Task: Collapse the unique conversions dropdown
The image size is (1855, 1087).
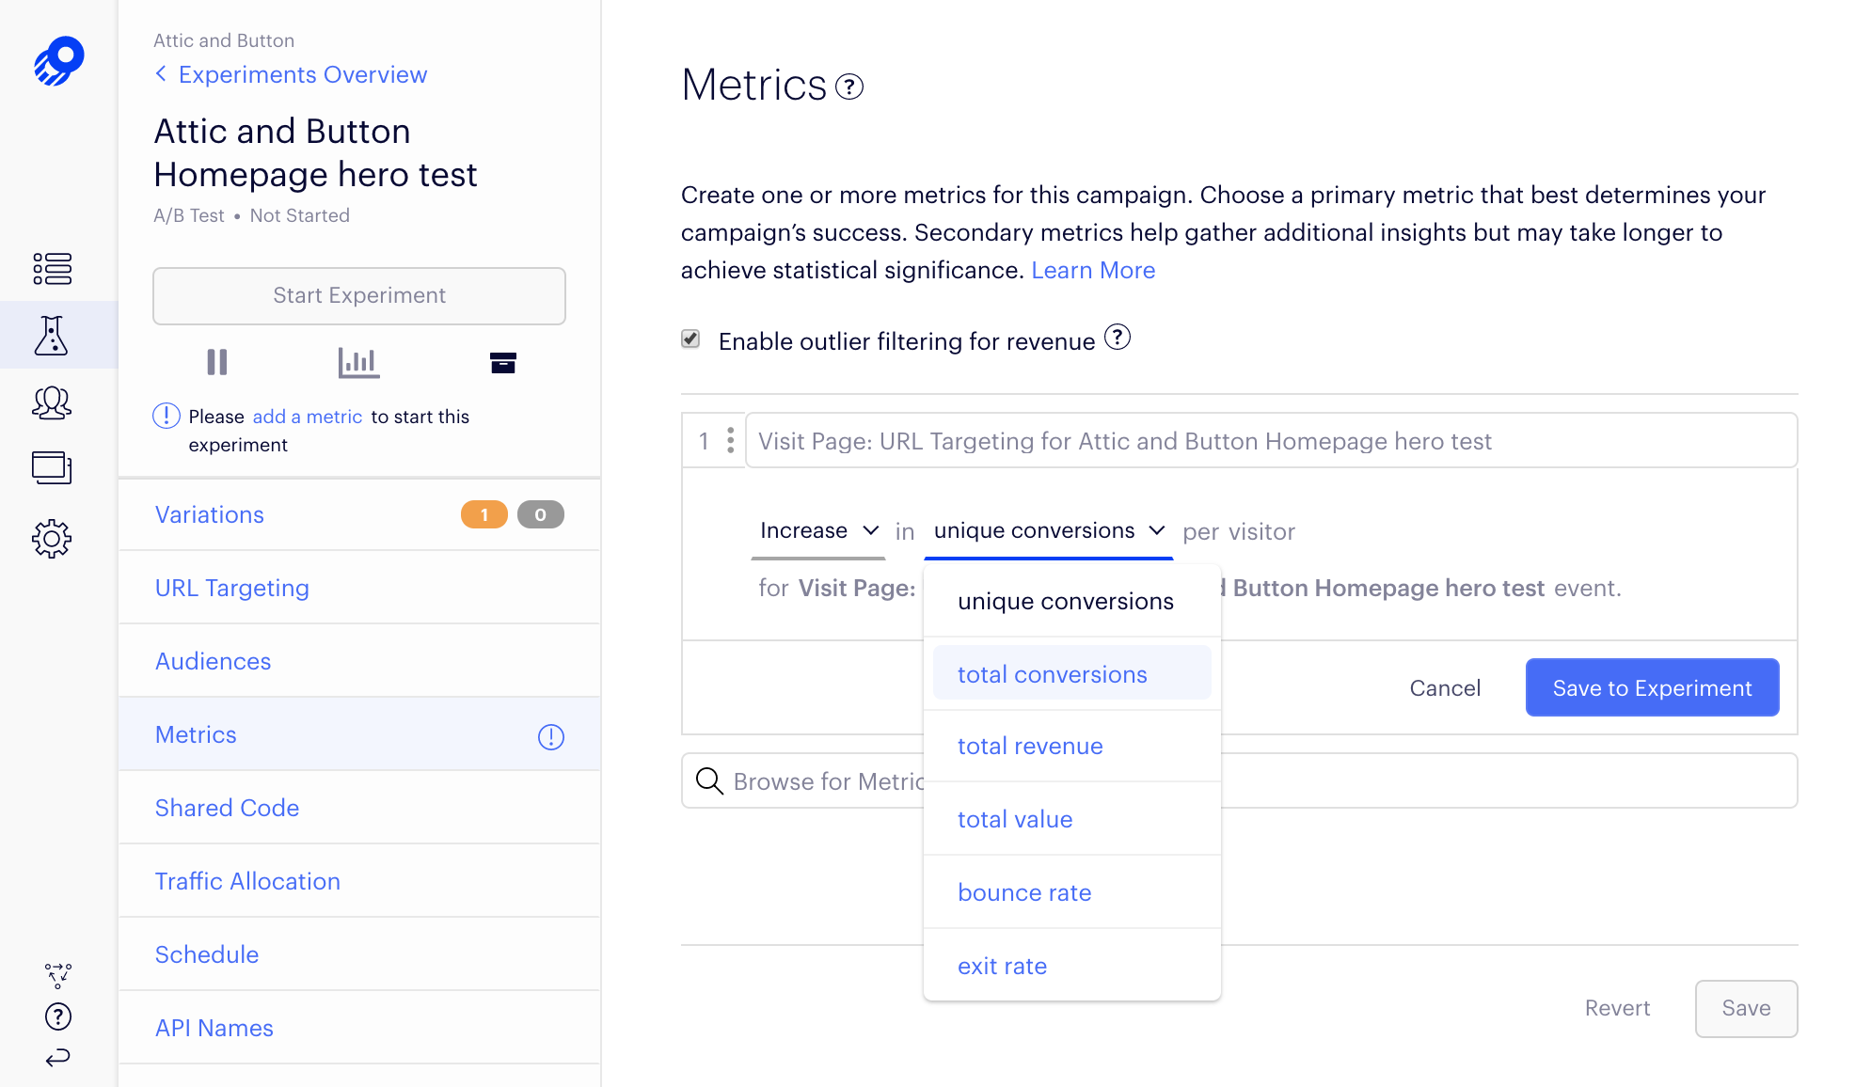Action: (x=1048, y=531)
